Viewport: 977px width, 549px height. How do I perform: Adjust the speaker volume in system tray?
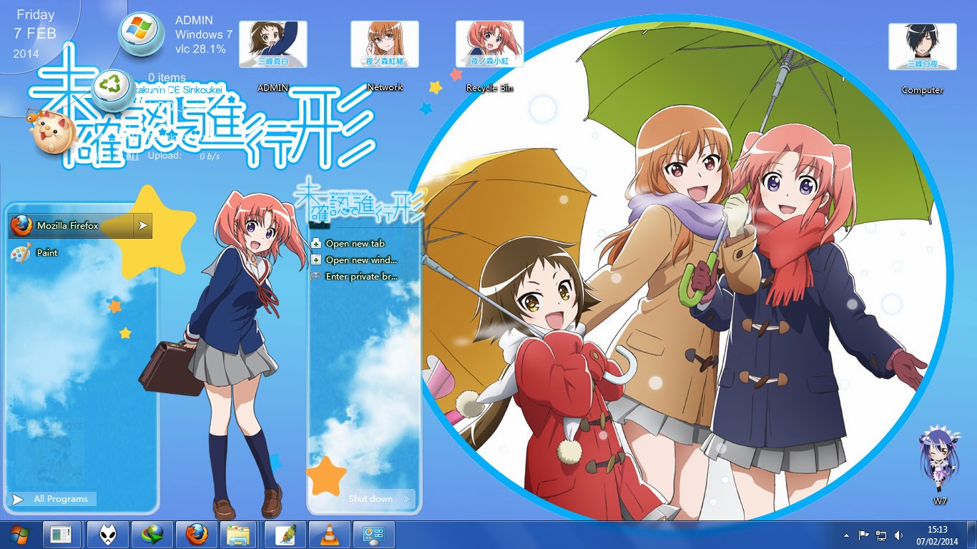898,535
